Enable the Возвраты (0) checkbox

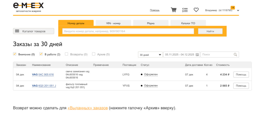66,54
